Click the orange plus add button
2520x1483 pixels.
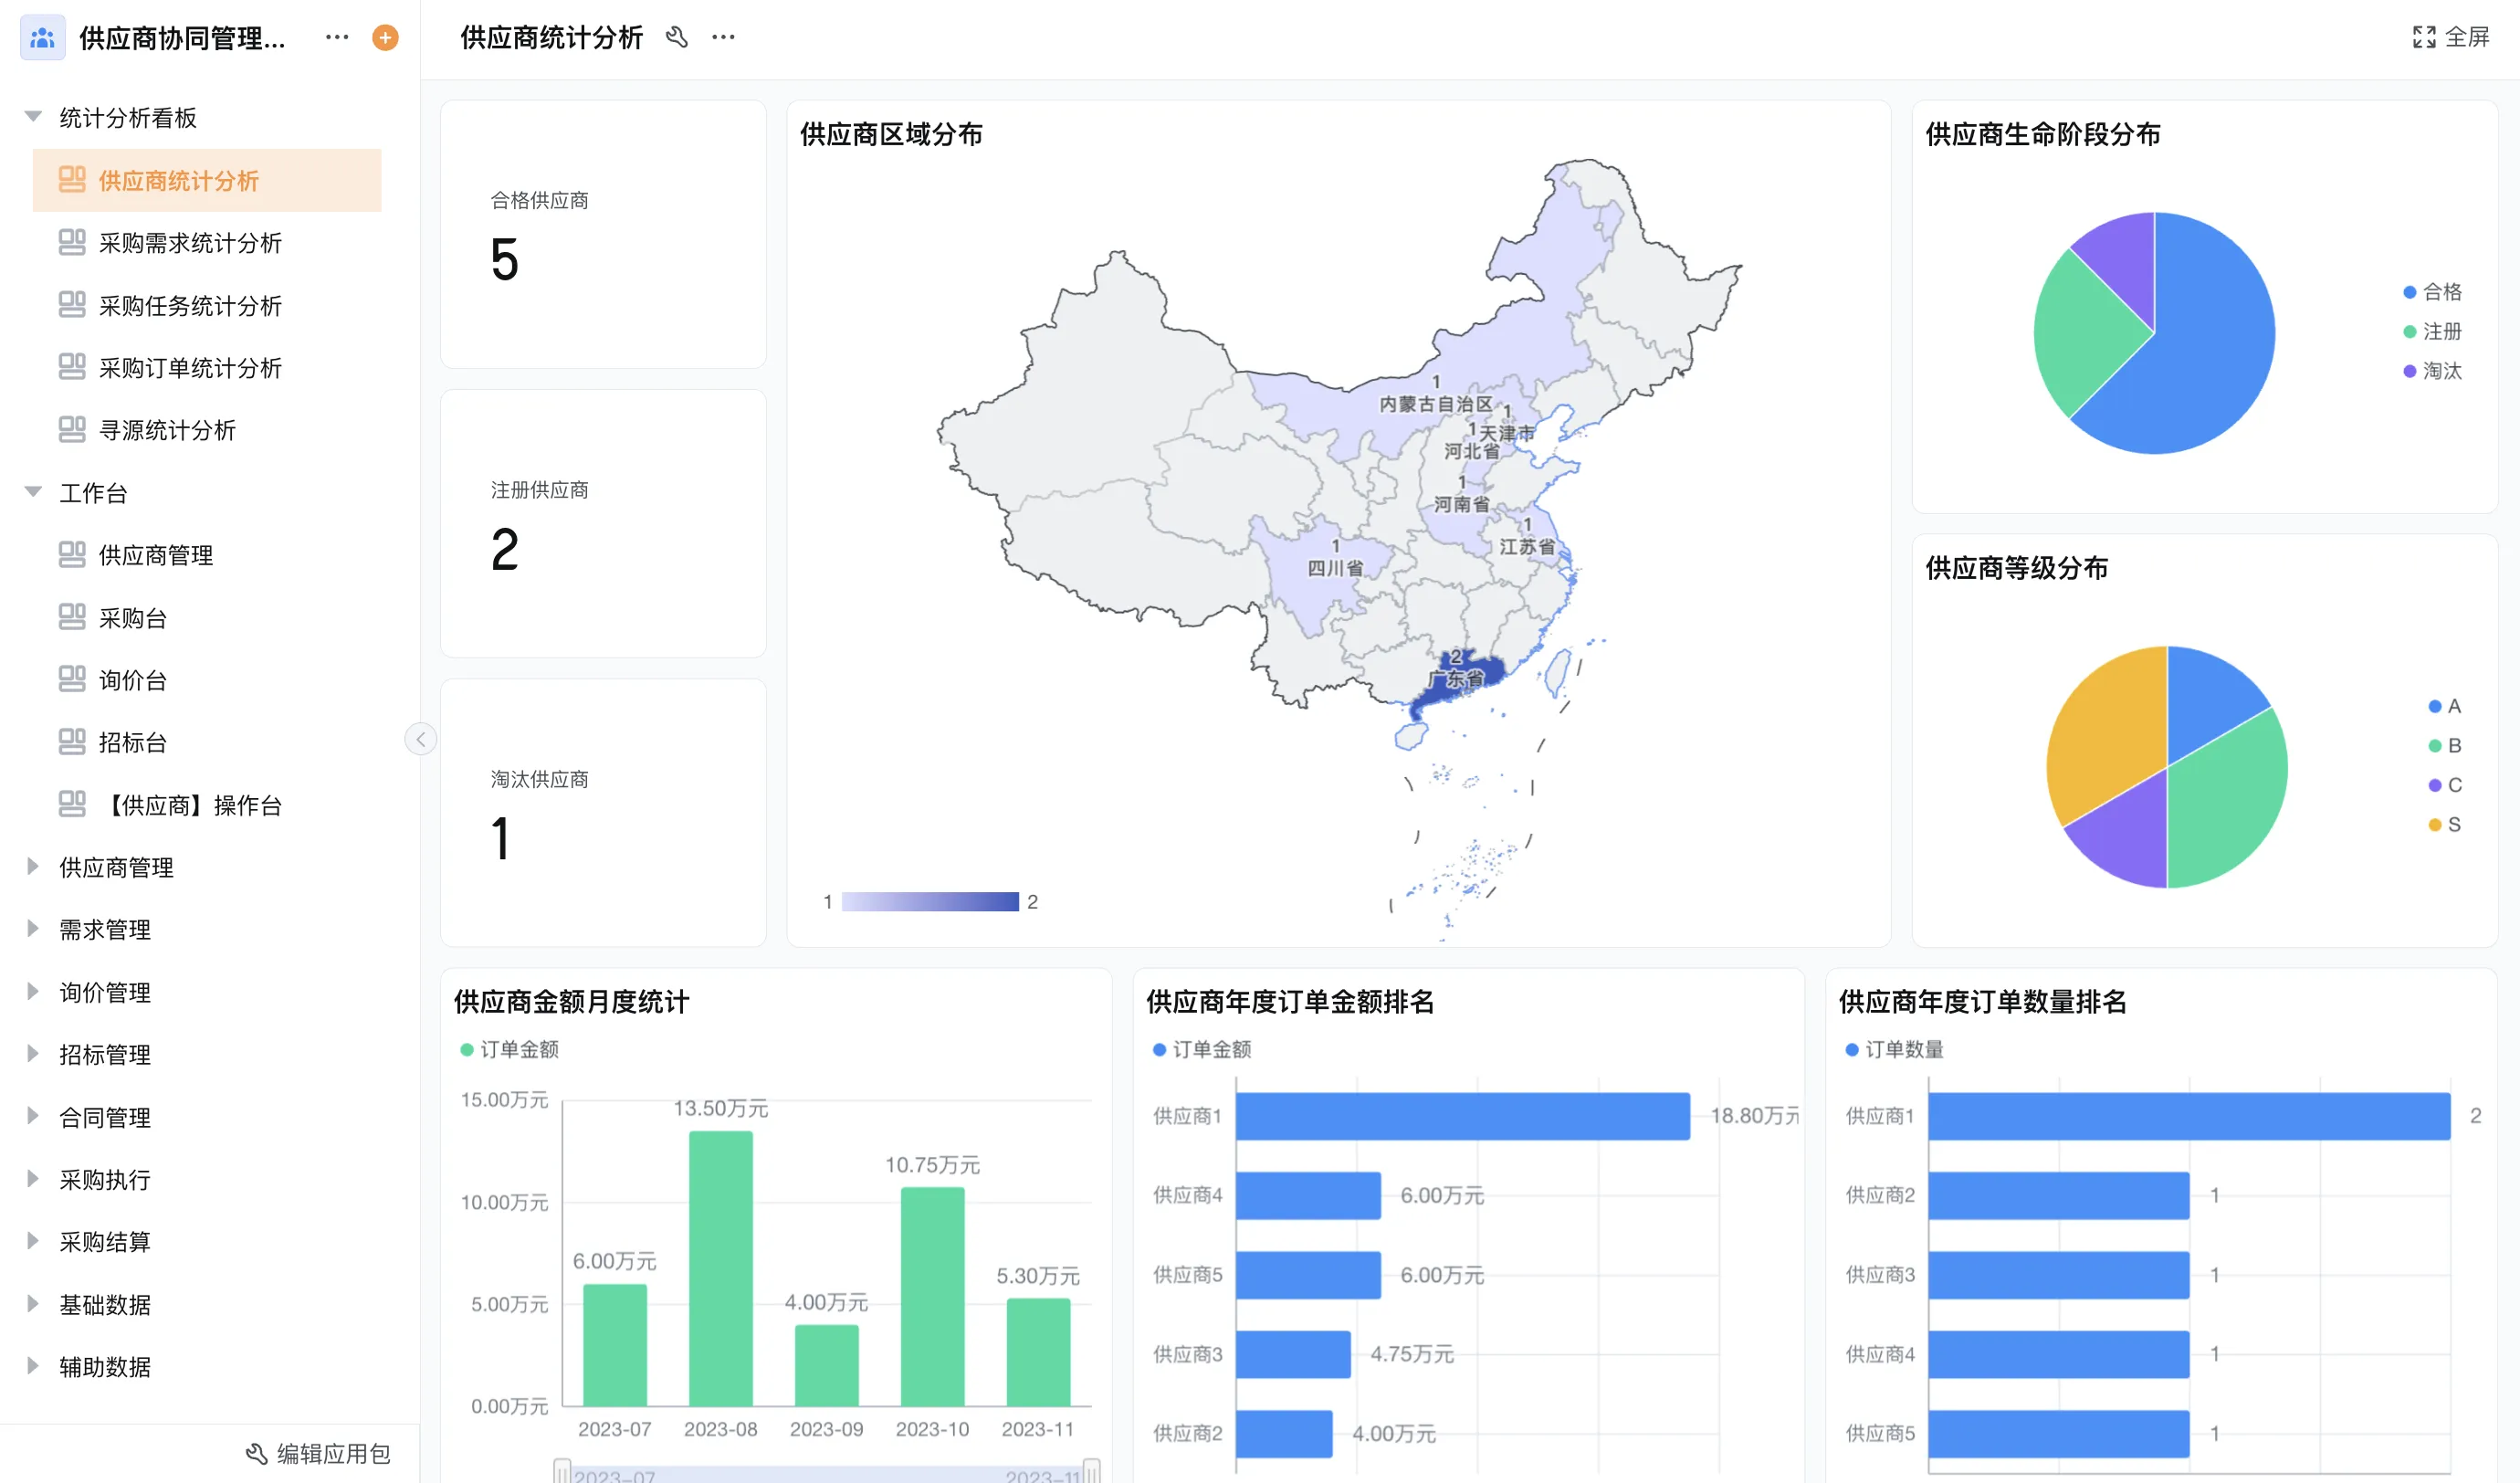point(385,38)
